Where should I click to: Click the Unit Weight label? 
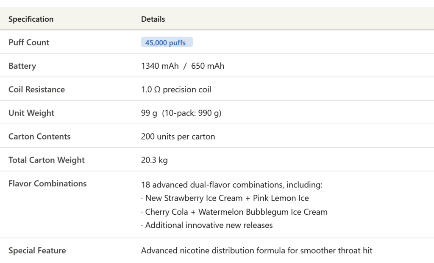(x=31, y=113)
